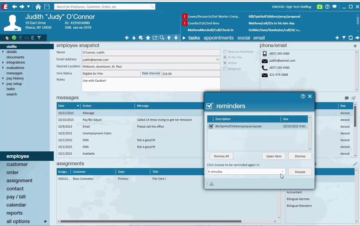360x226 pixels.
Task: Toggle the Resume Received checkbox
Action: tap(225, 52)
